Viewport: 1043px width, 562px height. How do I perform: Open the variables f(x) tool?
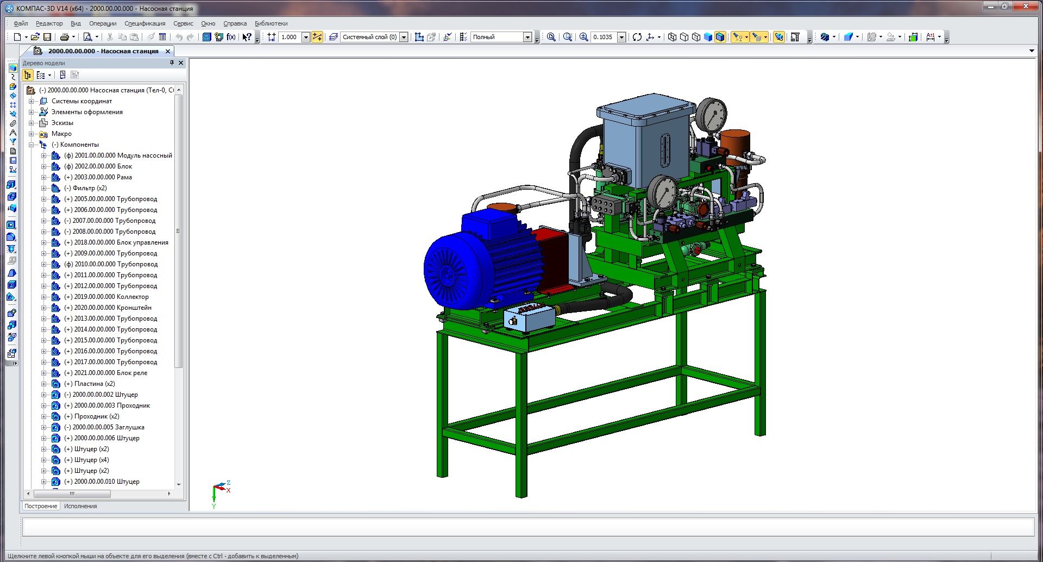(x=231, y=37)
